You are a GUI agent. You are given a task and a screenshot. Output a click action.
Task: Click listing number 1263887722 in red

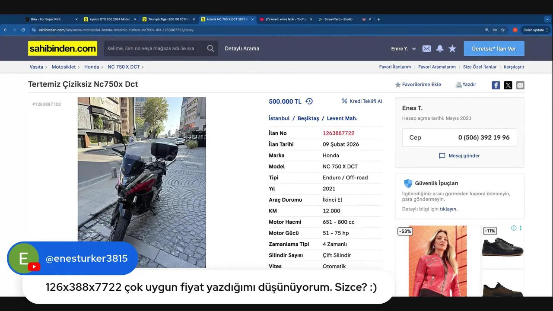pos(338,133)
